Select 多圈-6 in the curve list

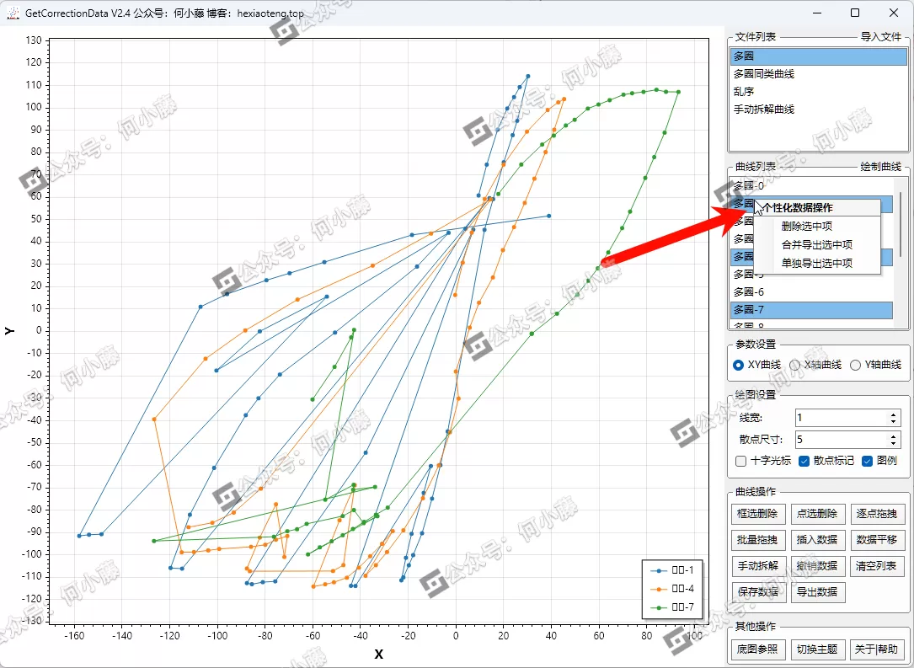[748, 292]
